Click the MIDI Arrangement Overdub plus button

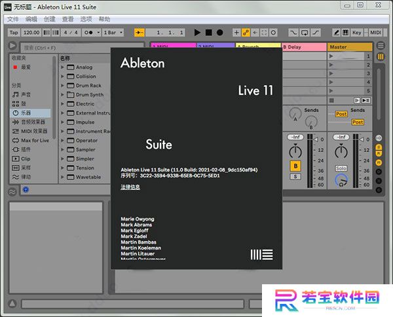[236, 33]
